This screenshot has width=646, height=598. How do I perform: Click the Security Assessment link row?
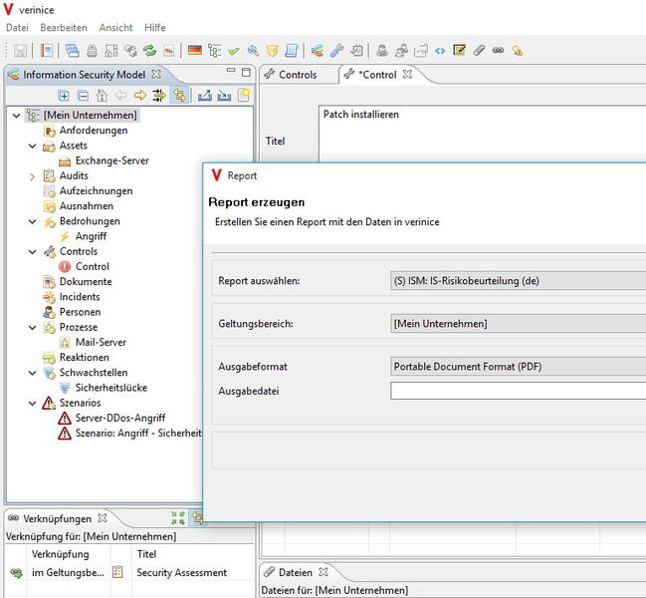[129, 573]
